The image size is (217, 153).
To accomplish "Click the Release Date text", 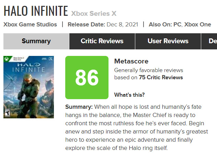I will tap(103, 24).
